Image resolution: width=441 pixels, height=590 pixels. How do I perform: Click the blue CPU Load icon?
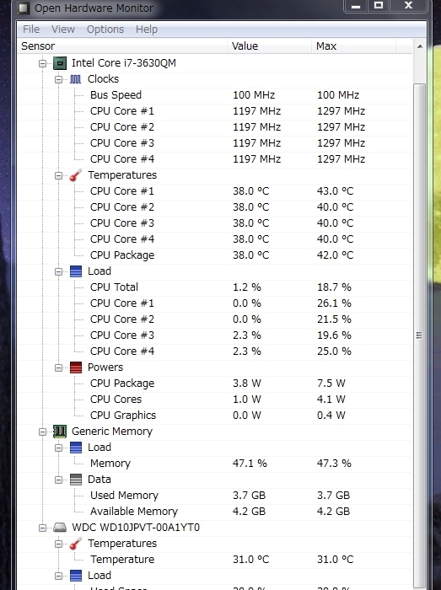pos(76,271)
